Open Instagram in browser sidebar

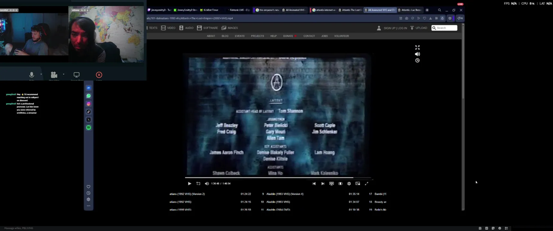coord(88,104)
